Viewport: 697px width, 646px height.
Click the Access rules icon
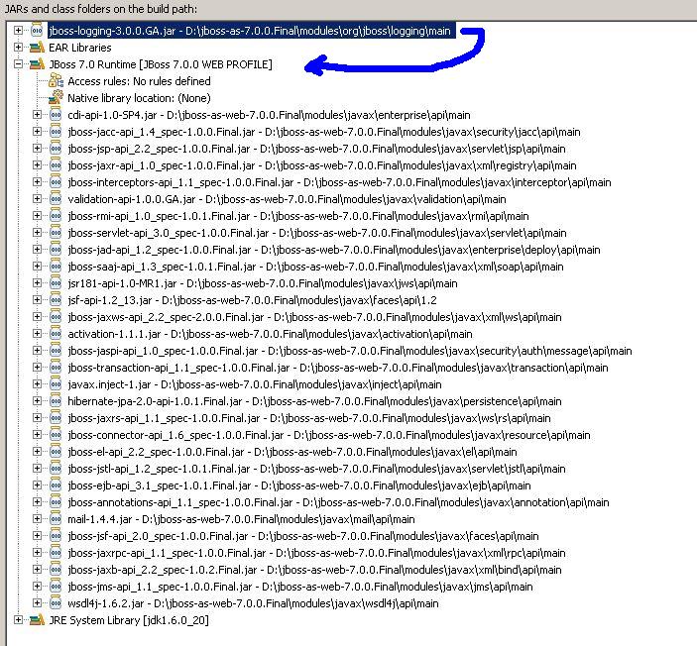click(56, 81)
